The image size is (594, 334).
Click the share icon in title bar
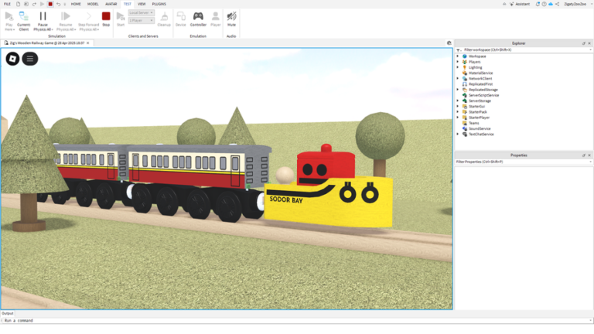[557, 4]
